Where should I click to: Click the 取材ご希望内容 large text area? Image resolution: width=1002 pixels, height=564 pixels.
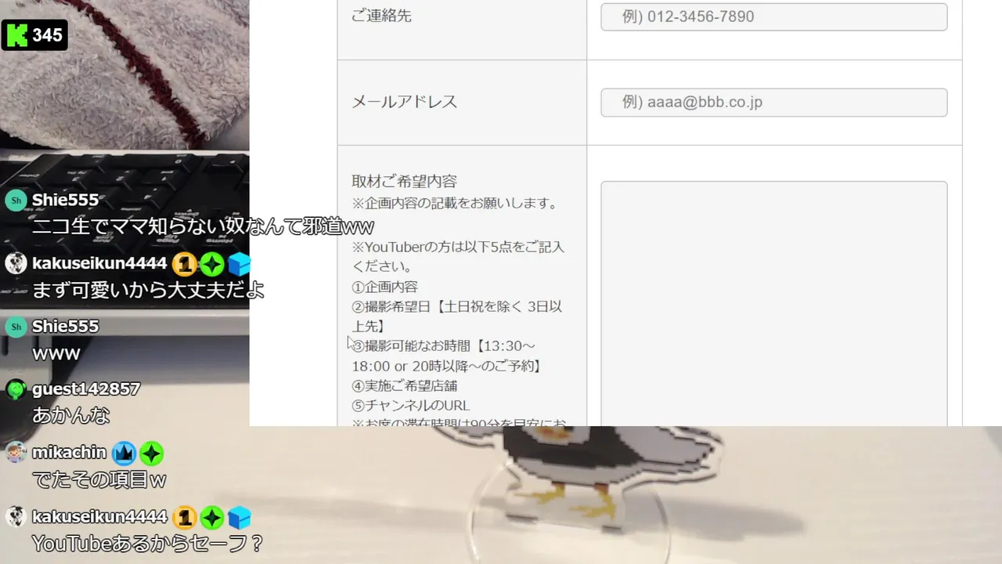773,304
